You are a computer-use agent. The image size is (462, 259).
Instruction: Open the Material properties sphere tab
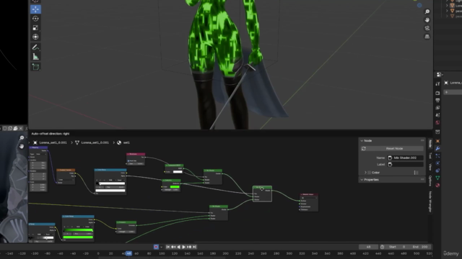point(437,186)
